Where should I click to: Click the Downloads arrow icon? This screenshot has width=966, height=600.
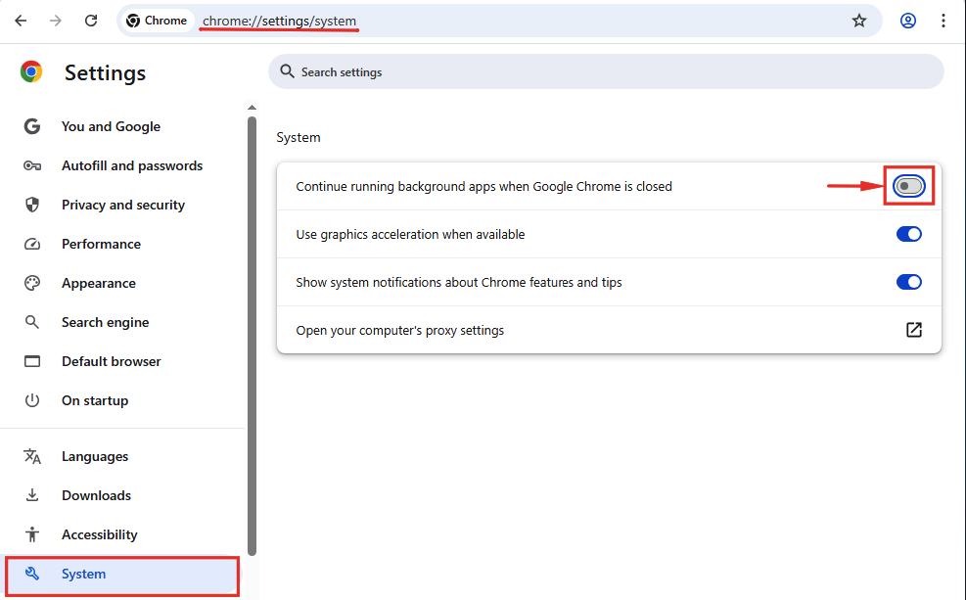point(30,494)
